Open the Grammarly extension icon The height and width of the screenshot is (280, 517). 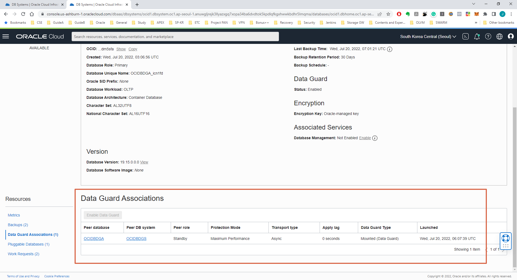(x=434, y=14)
